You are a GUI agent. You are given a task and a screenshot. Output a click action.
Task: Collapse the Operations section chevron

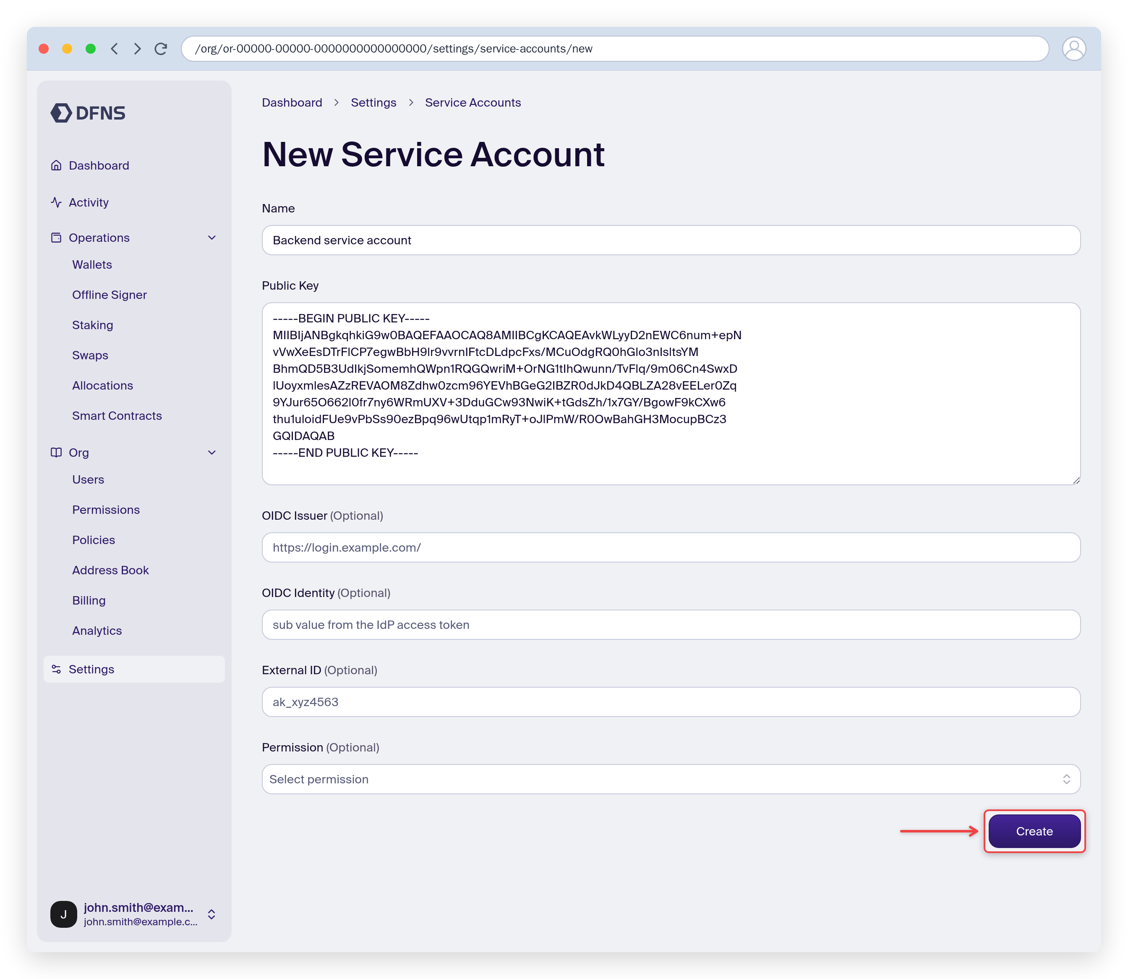click(x=212, y=238)
